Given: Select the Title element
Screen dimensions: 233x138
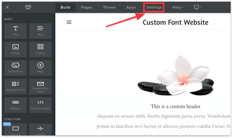Looking at the screenshot, I should tap(15, 31).
